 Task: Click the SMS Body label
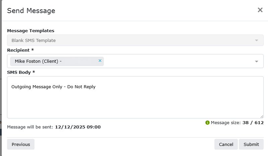click(21, 72)
